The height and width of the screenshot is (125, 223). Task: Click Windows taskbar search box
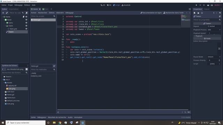pyautogui.click(x=25, y=123)
